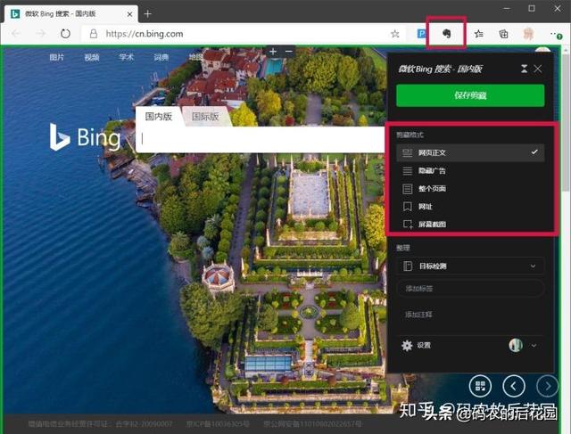
Task: Click the clip zoom-in plus button
Action: 273,52
